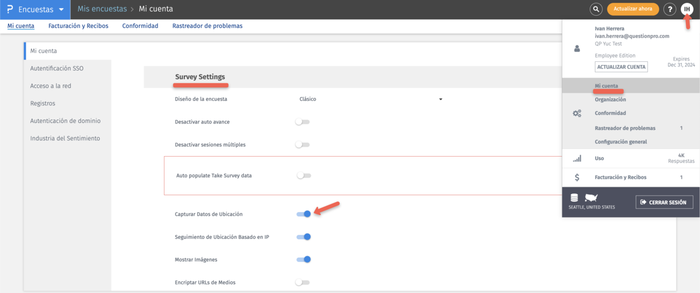Viewport: 700px width, 293px height.
Task: Open Diseño de la encuesta dropdown
Action: 371,99
